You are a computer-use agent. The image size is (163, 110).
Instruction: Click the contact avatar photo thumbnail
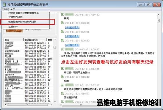pos(14,31)
